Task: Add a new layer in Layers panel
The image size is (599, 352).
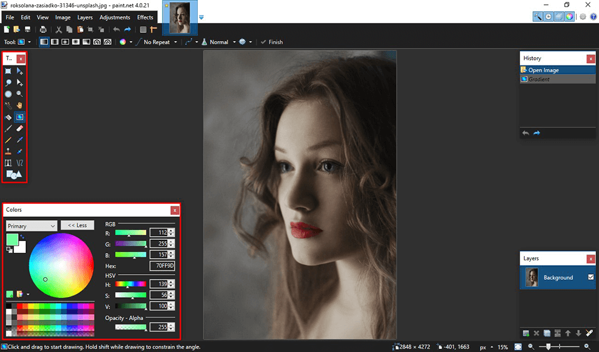Action: click(526, 333)
